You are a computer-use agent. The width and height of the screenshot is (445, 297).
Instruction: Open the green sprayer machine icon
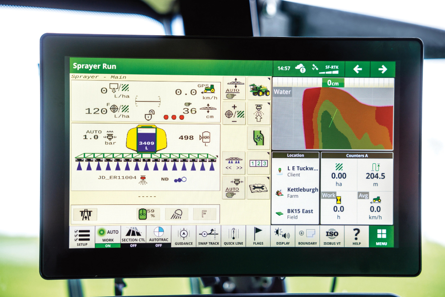259,89
